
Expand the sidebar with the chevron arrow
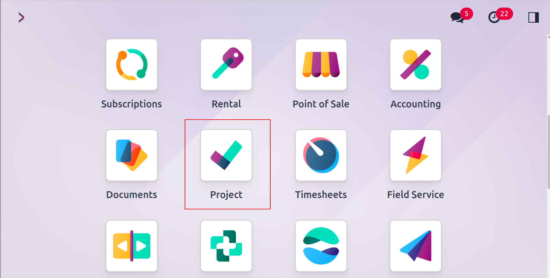point(21,17)
